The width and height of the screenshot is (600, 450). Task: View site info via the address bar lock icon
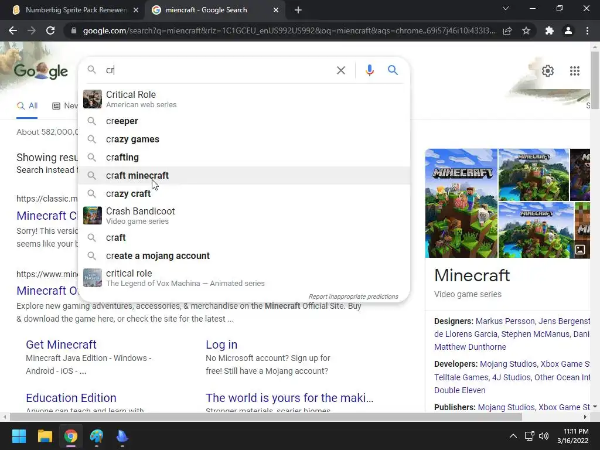coord(74,30)
